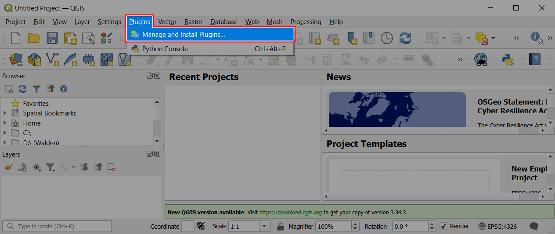Viewport: 555px width, 234px height.
Task: Click the New GeoPackage Layer icon
Action: point(34,59)
